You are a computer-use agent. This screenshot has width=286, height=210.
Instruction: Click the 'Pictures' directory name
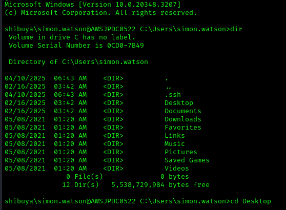coord(181,152)
